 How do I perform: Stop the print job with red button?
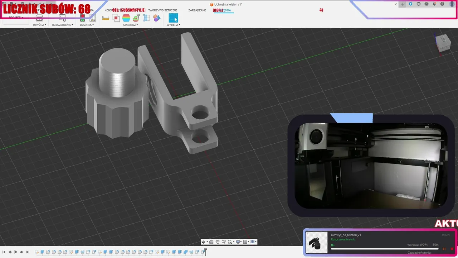452,249
